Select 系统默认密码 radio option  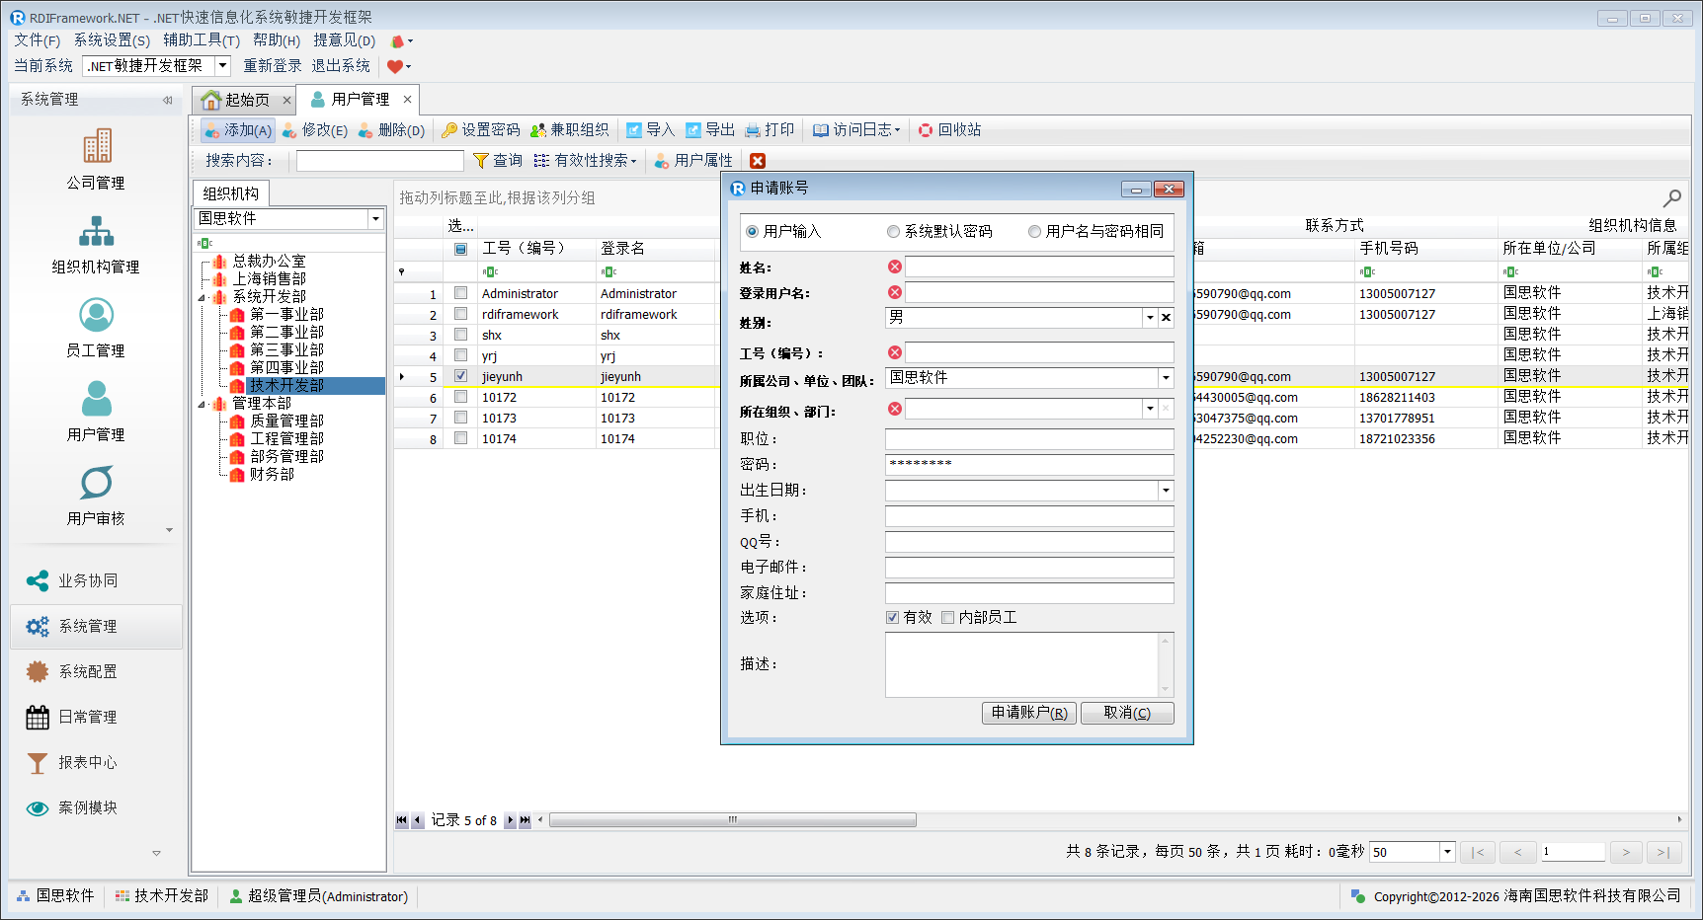[893, 232]
